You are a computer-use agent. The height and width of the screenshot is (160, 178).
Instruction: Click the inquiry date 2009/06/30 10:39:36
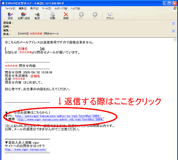coord(38,72)
